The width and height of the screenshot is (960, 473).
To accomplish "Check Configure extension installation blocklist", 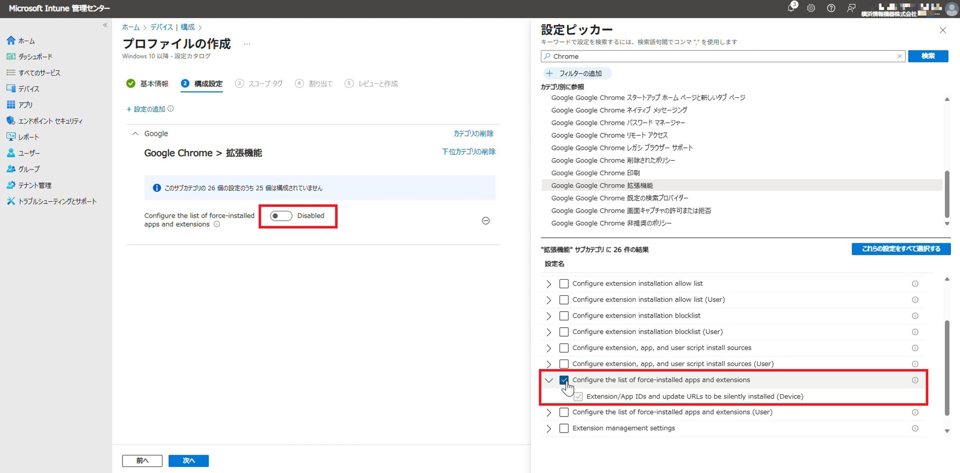I will (x=564, y=316).
